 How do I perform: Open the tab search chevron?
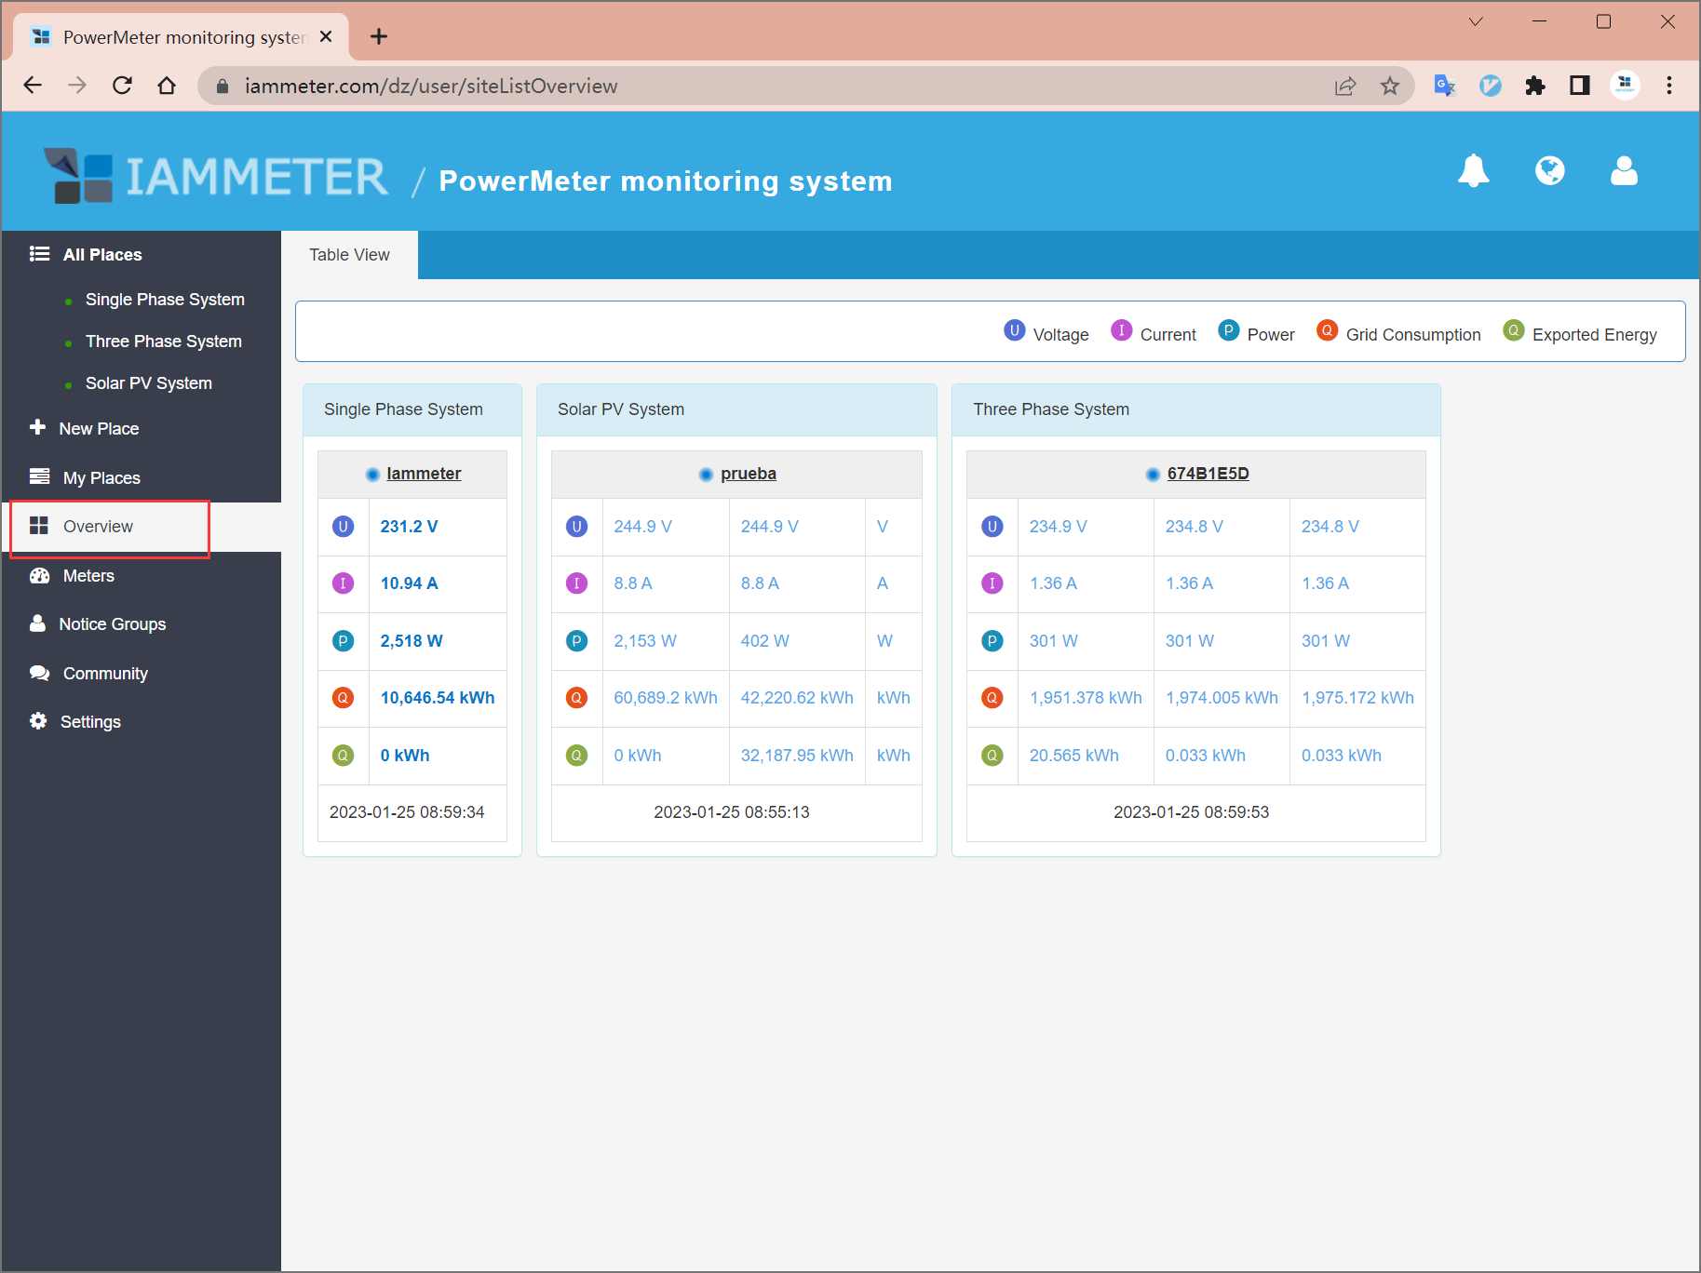(x=1476, y=21)
